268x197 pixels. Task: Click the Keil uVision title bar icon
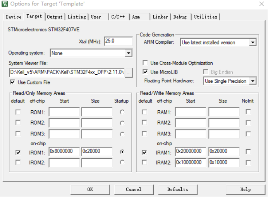click(x=5, y=4)
